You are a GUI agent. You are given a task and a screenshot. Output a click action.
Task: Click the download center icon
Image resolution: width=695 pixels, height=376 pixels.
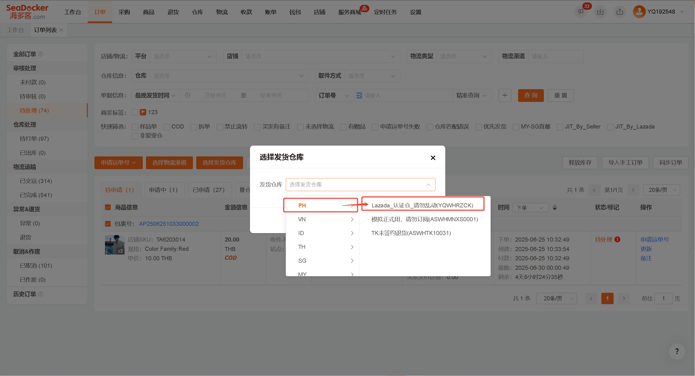coord(600,12)
